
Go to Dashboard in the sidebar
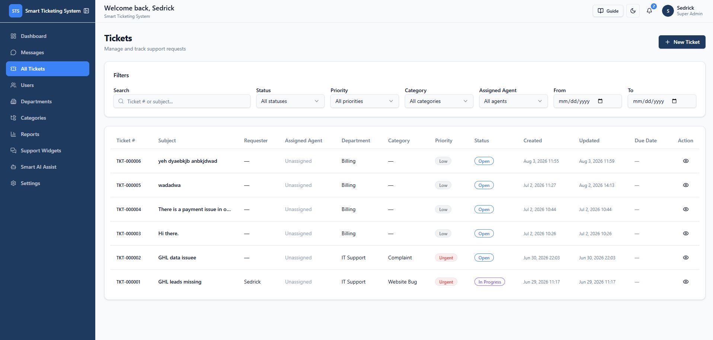48,36
